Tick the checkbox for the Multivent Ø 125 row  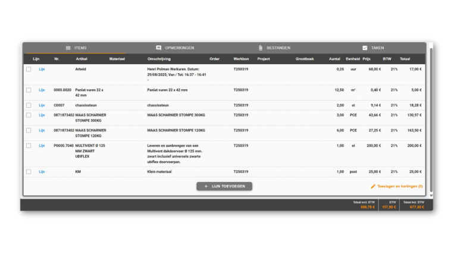click(x=29, y=145)
